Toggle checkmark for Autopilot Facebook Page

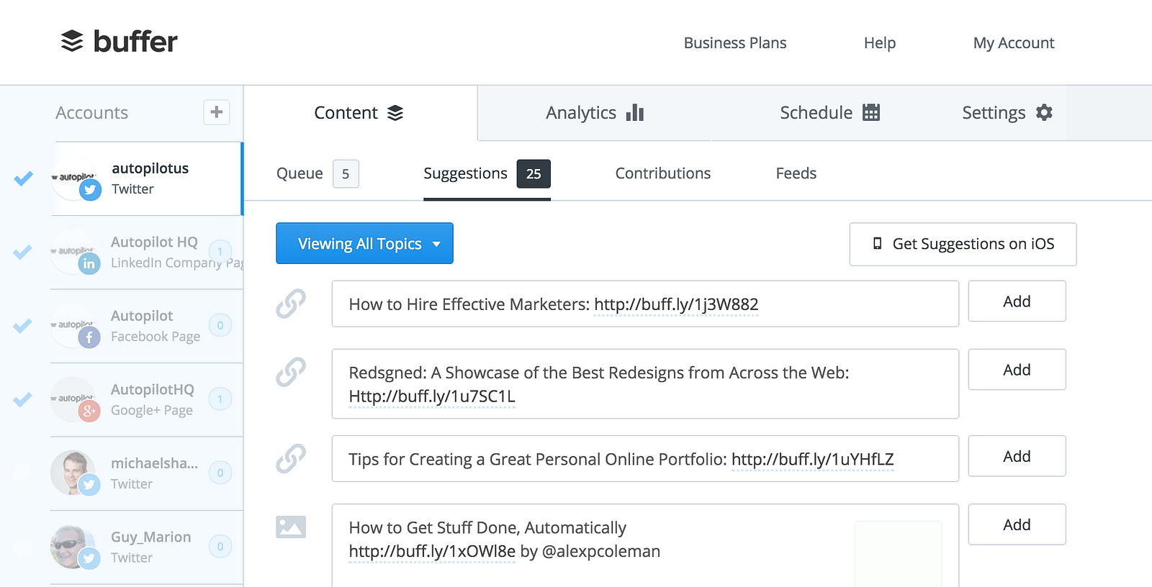[23, 325]
